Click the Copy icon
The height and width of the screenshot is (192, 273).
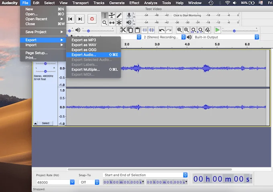130,30
